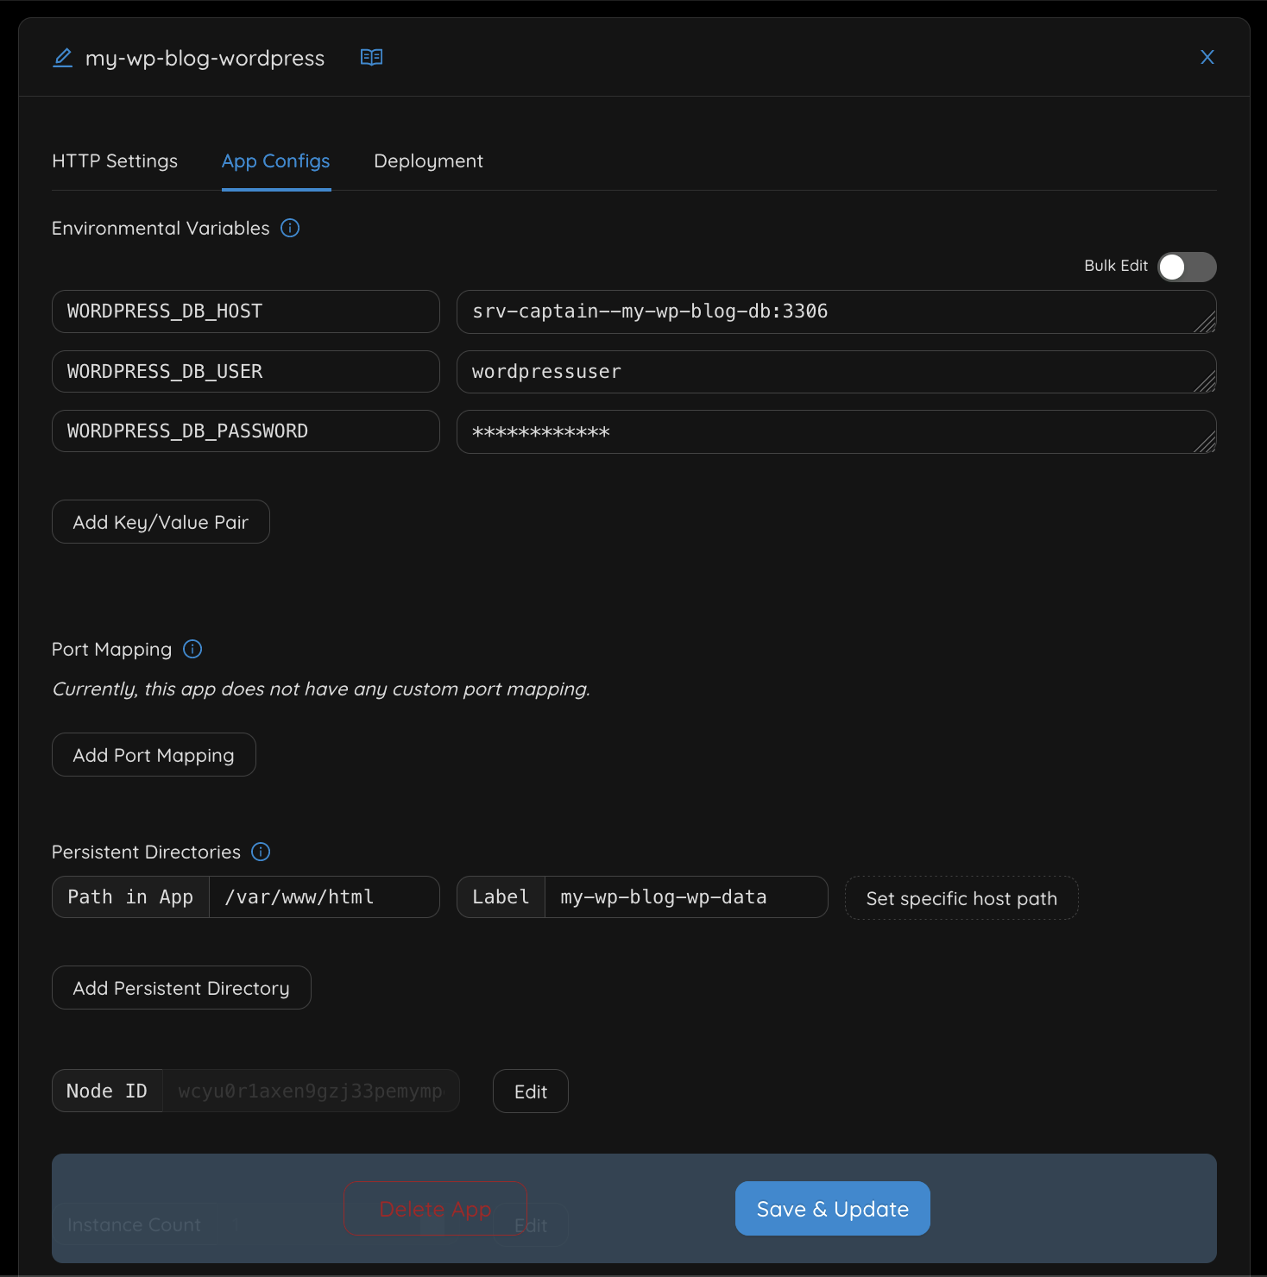This screenshot has width=1267, height=1277.
Task: Add a new Key/Value pair
Action: (x=161, y=521)
